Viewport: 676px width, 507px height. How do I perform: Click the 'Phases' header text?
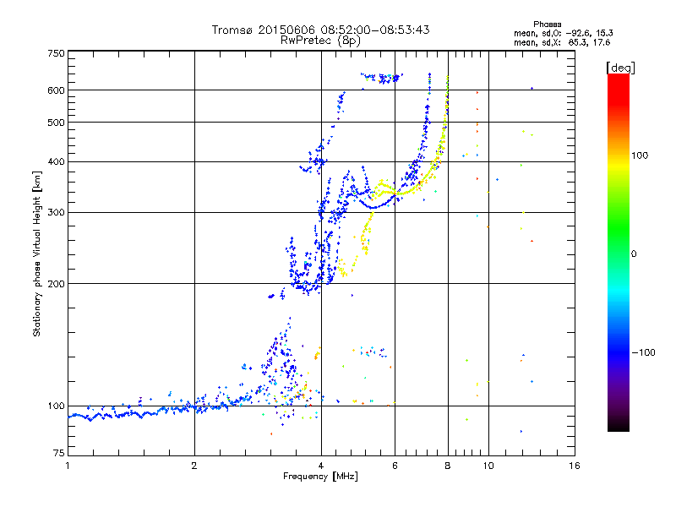[547, 25]
